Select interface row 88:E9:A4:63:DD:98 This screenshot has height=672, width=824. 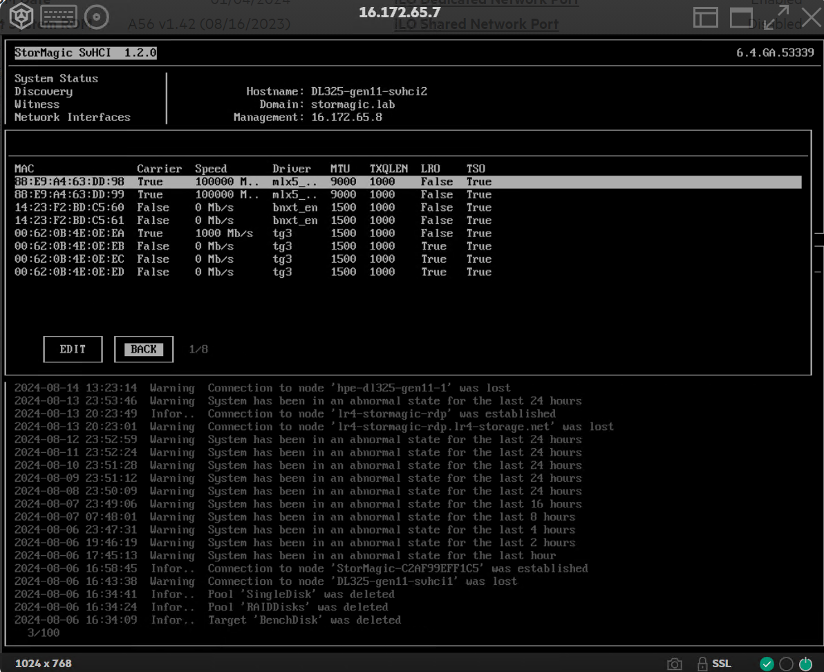click(407, 182)
